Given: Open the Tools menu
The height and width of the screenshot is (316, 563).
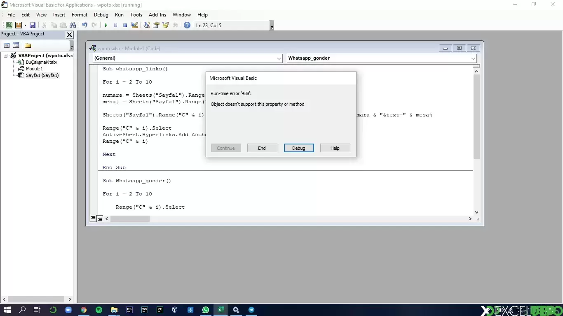Looking at the screenshot, I should 136,15.
